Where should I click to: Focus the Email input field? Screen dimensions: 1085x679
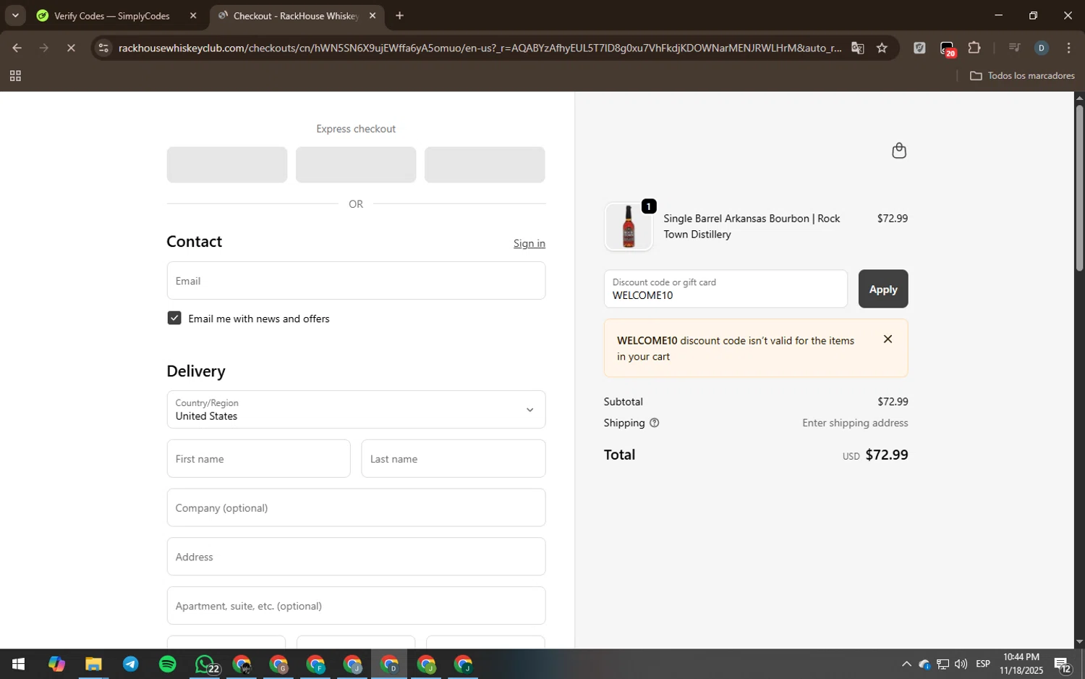coord(356,281)
